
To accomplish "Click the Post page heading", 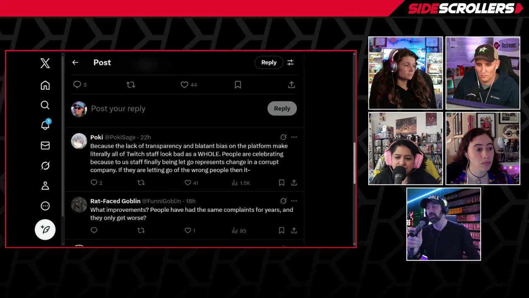I will click(x=102, y=62).
